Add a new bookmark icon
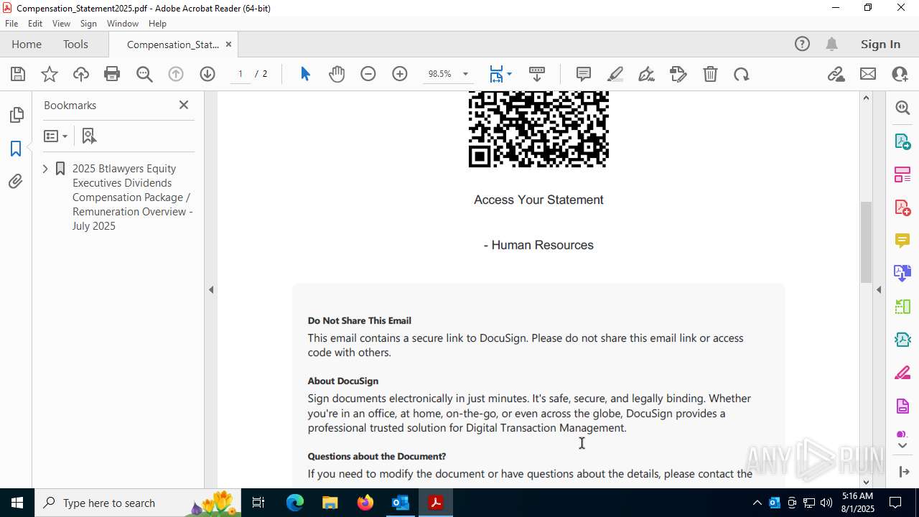This screenshot has height=517, width=919. click(89, 136)
